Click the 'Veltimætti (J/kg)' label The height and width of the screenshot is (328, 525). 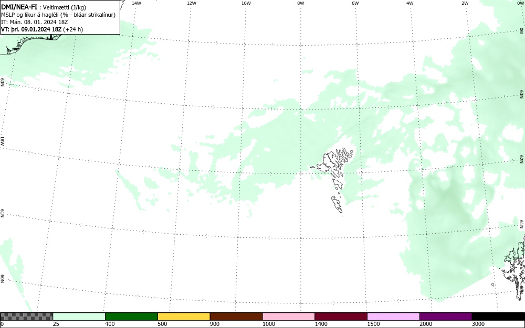click(x=65, y=8)
